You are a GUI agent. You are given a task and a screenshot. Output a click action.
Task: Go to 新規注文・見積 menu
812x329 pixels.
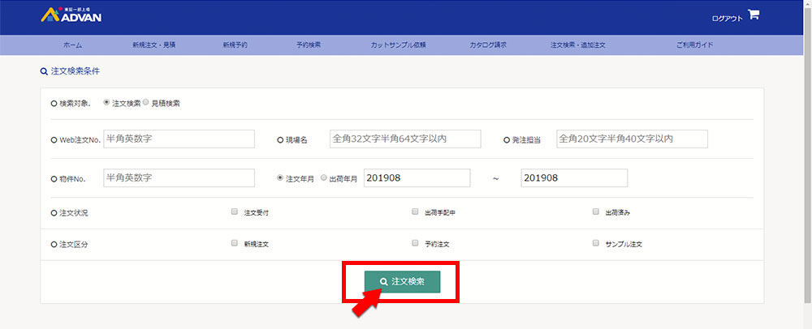point(153,45)
